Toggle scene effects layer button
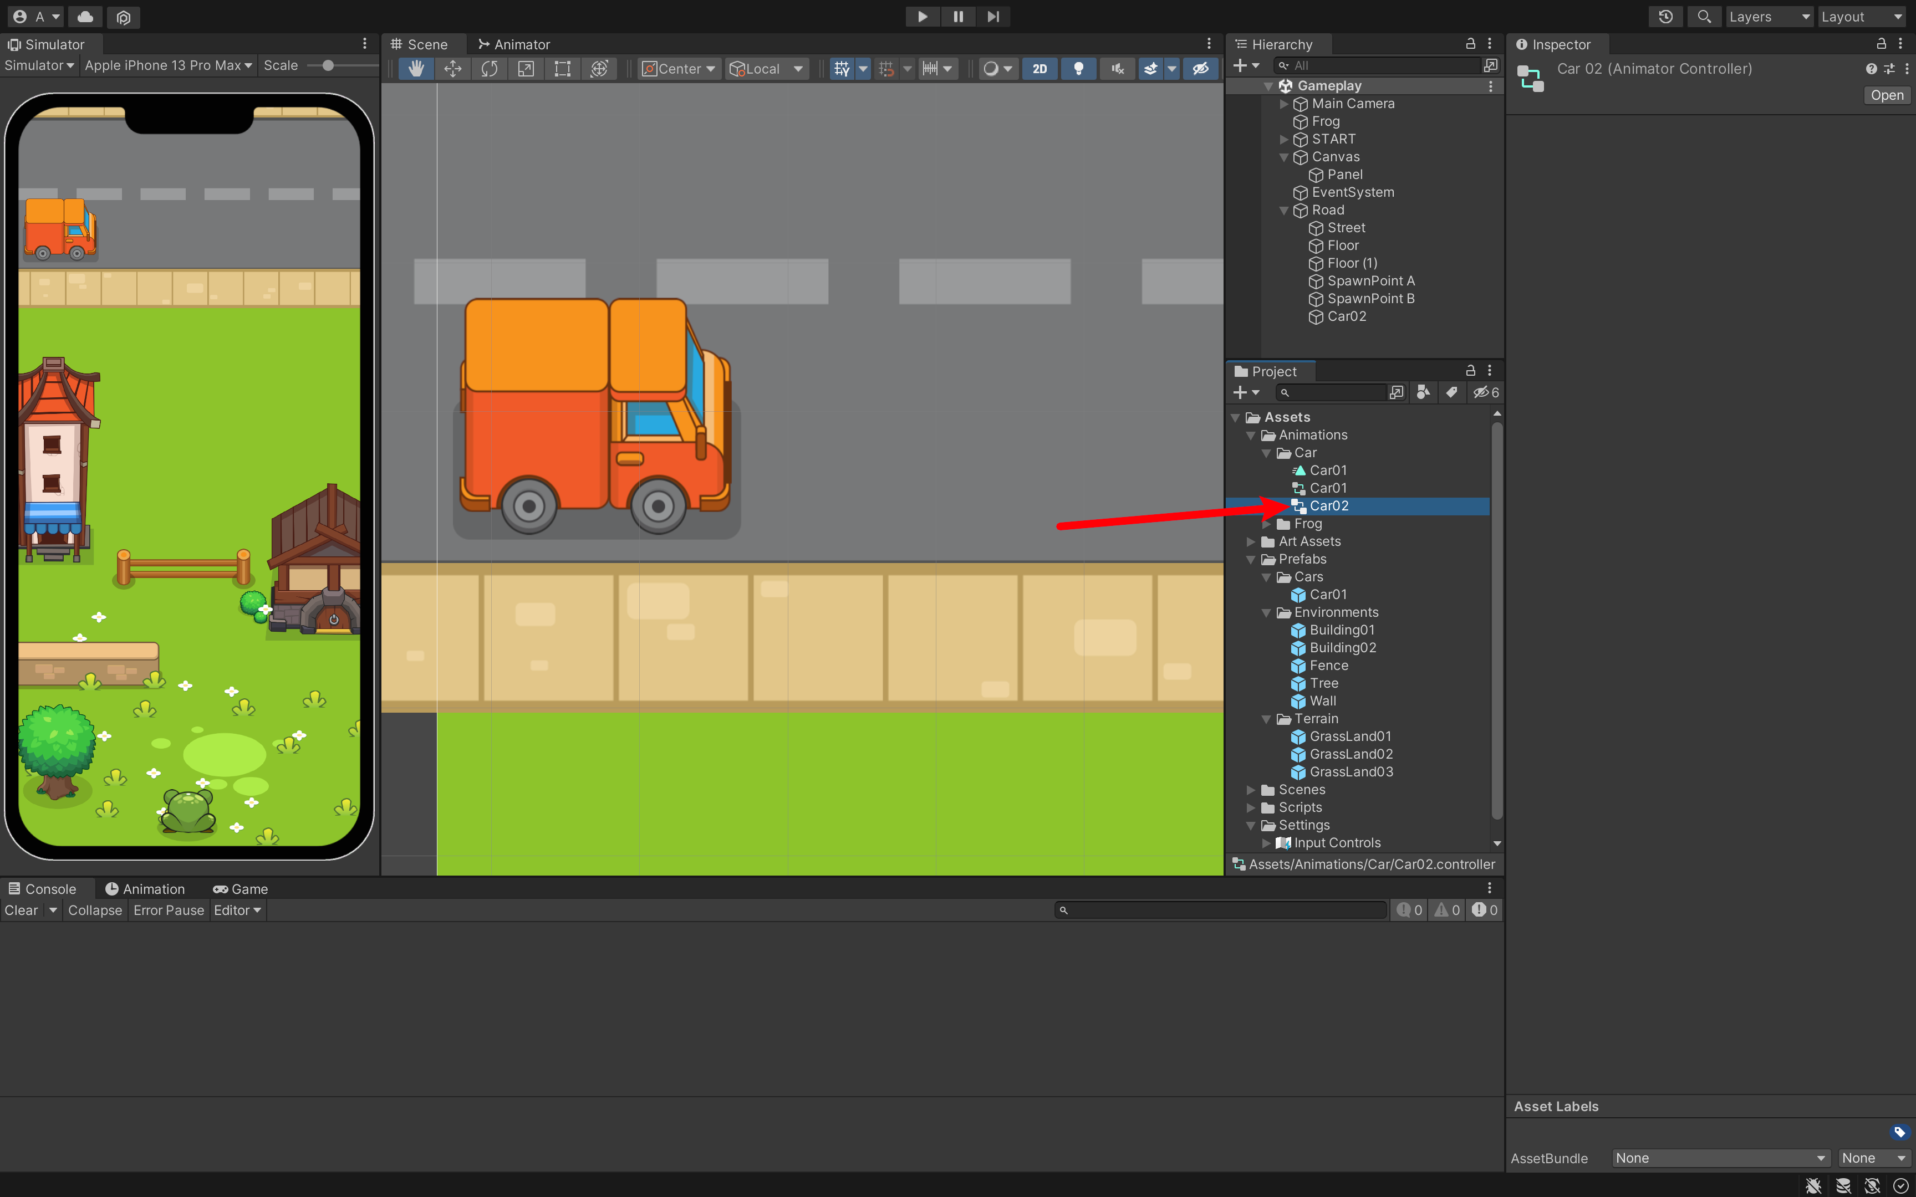Screen dimensions: 1916x1197 click(x=1151, y=69)
